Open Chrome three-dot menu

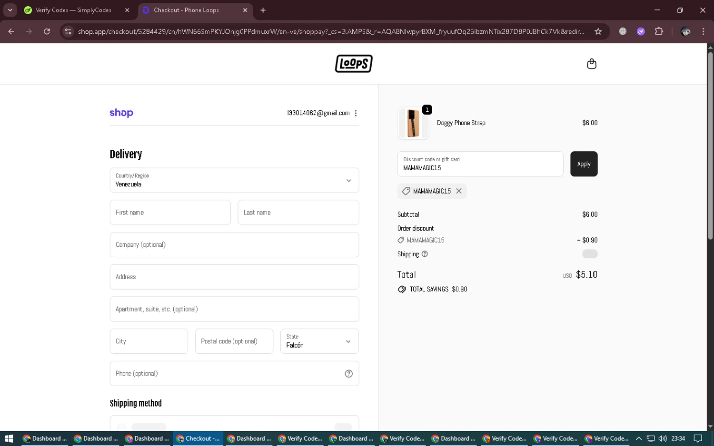[703, 31]
